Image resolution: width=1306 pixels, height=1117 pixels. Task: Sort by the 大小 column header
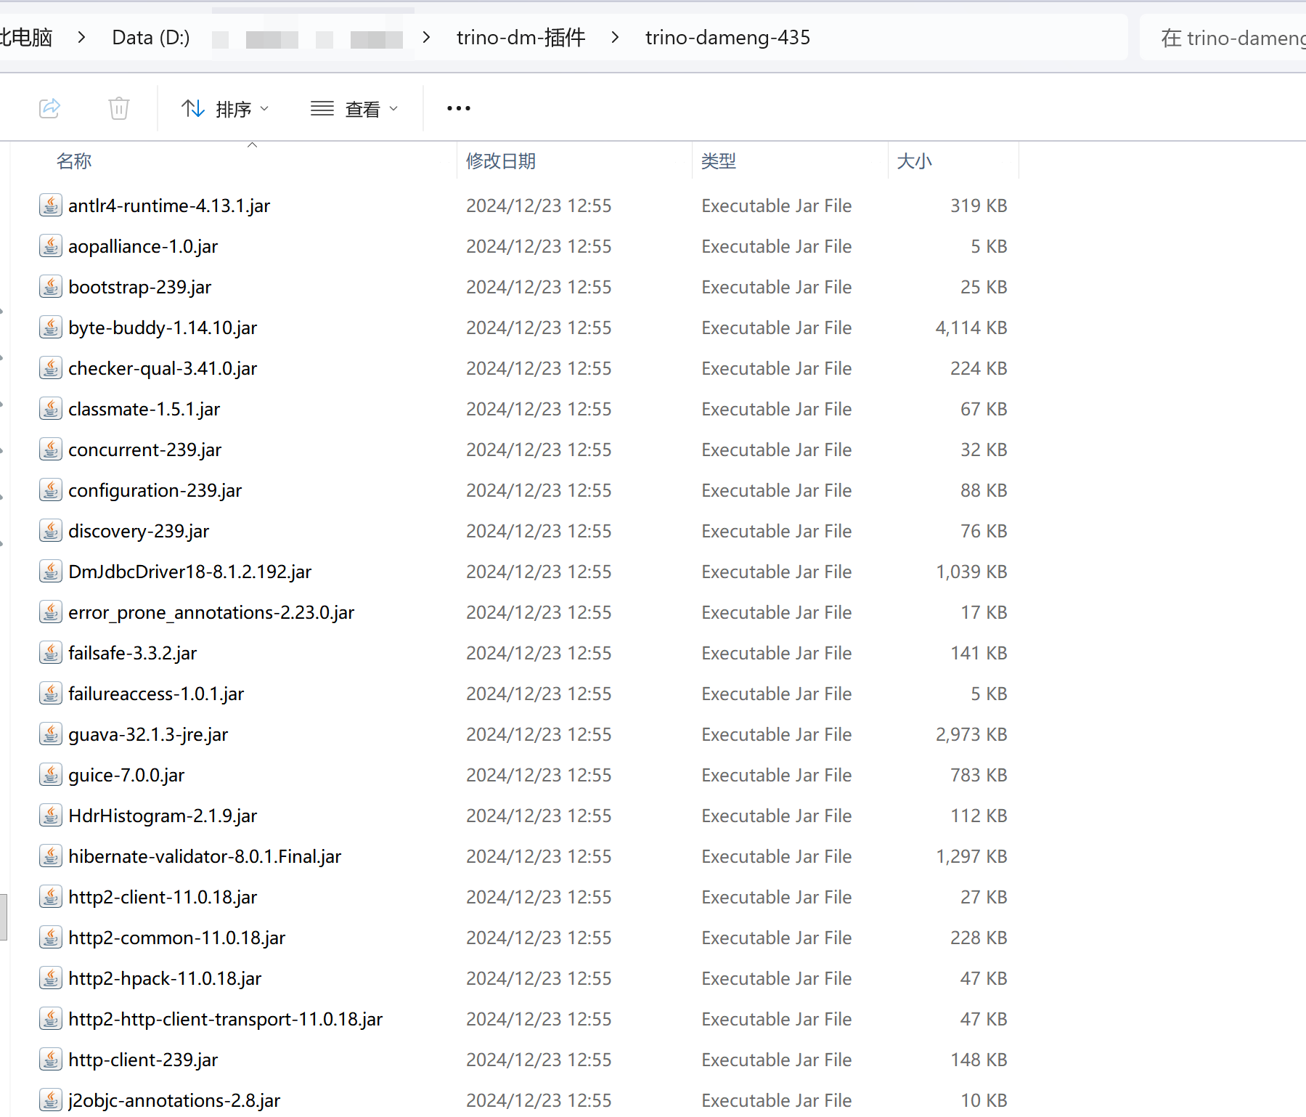coord(915,161)
